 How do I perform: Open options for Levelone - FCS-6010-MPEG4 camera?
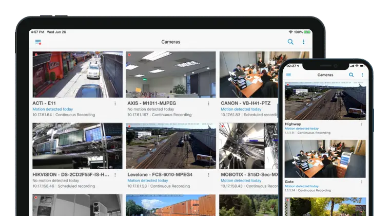coord(208,175)
